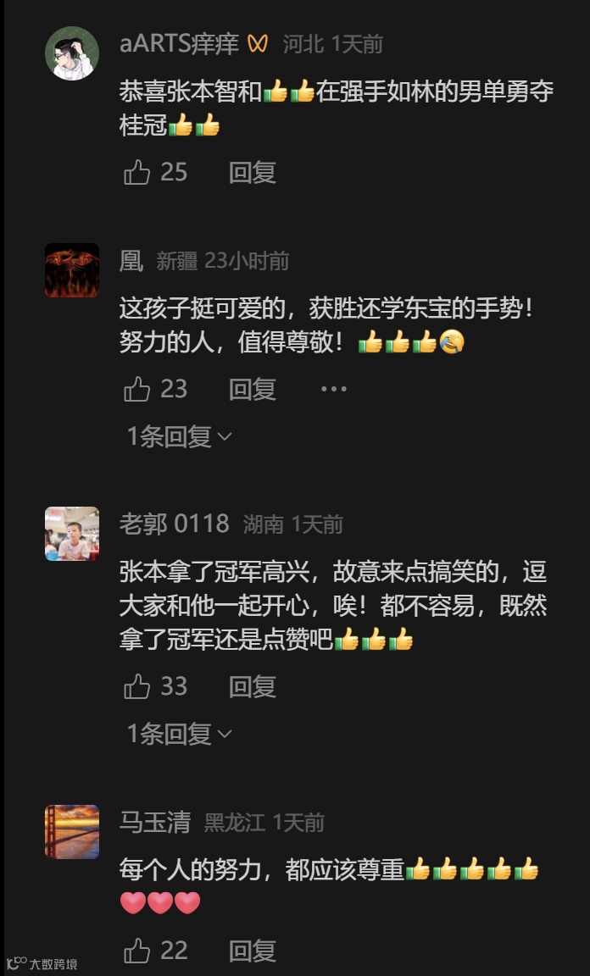This screenshot has width=590, height=976.
Task: Open aARTS痒痒's profile avatar
Action: point(72,53)
